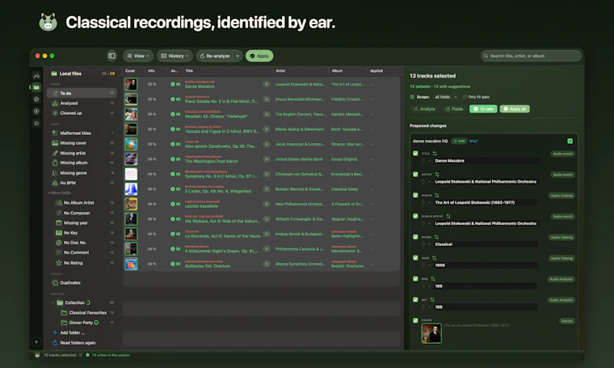Click the swap arrows icon next to GENRE
The height and width of the screenshot is (368, 614).
point(436,237)
